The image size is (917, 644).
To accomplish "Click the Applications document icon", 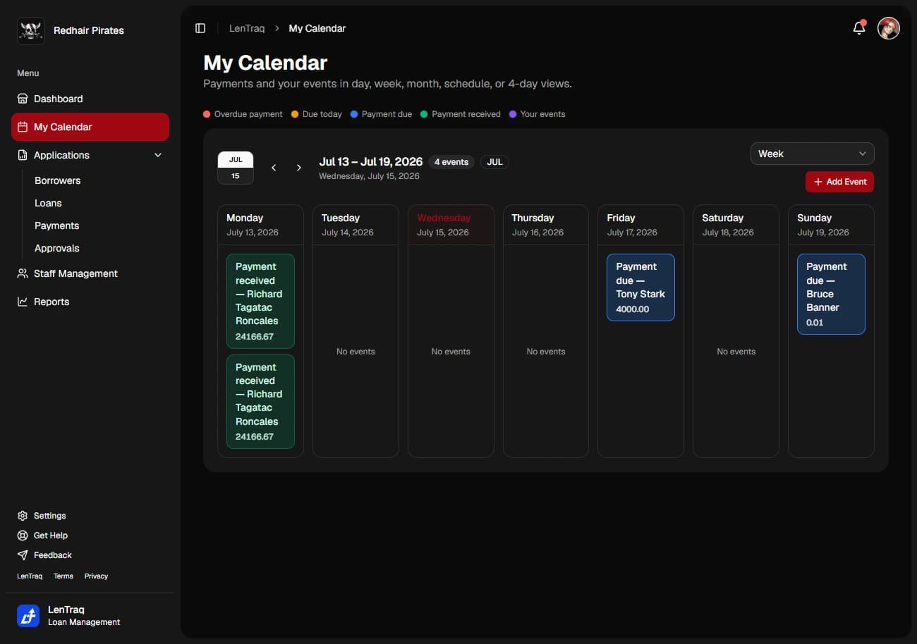I will [x=23, y=155].
